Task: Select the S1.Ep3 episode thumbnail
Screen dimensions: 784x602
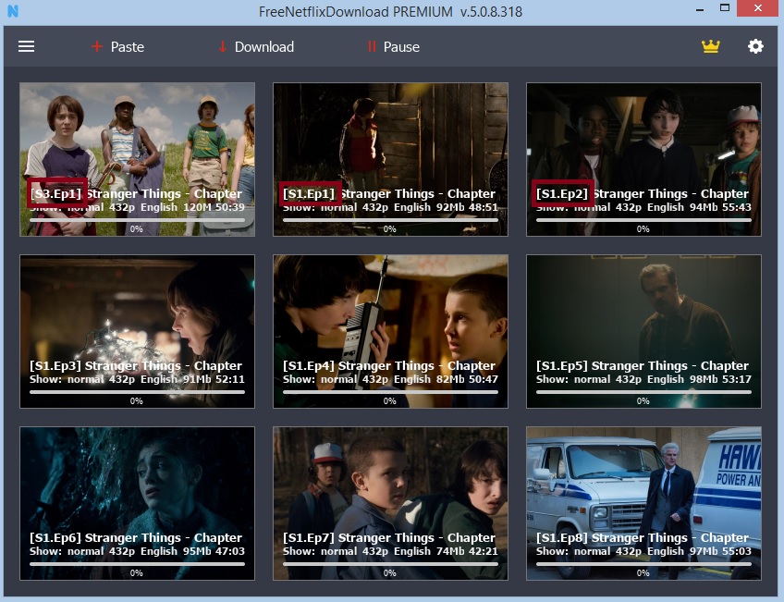Action: click(x=137, y=331)
